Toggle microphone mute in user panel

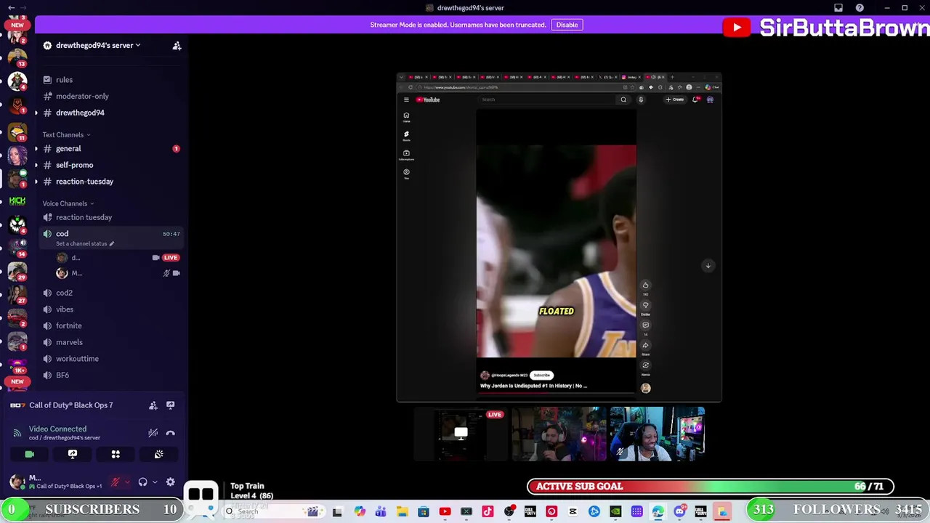(x=115, y=482)
